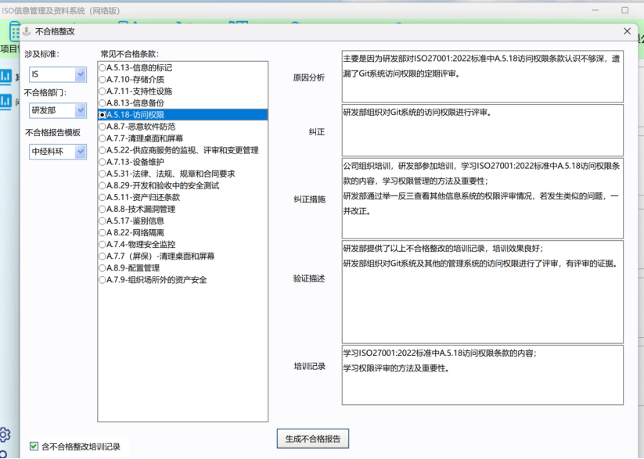
Task: Choose A.7.4-物理安全监控 radio option
Action: (103, 244)
